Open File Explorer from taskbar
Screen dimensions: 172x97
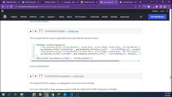[22, 95]
